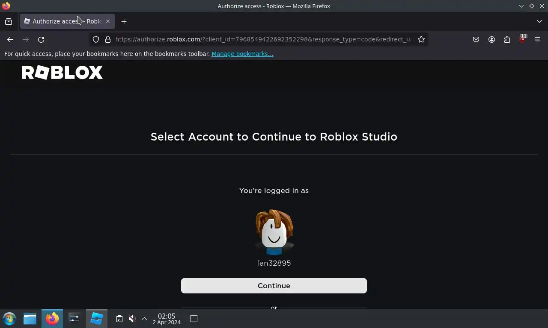Click the Firefox icon in title bar
Viewport: 548px width, 328px height.
coord(6,6)
